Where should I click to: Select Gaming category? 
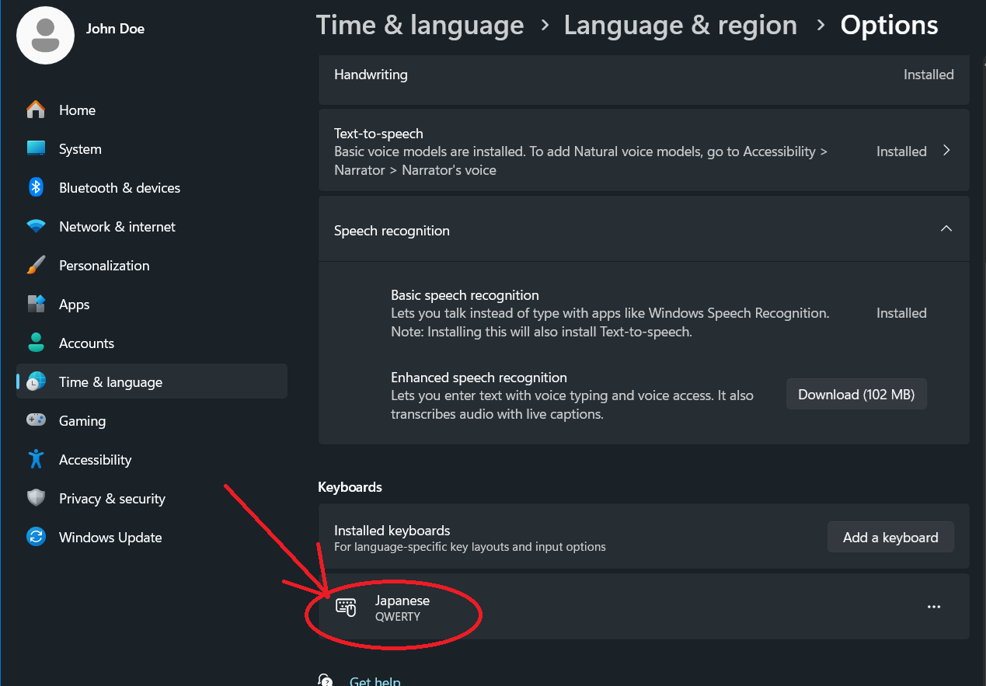point(152,421)
